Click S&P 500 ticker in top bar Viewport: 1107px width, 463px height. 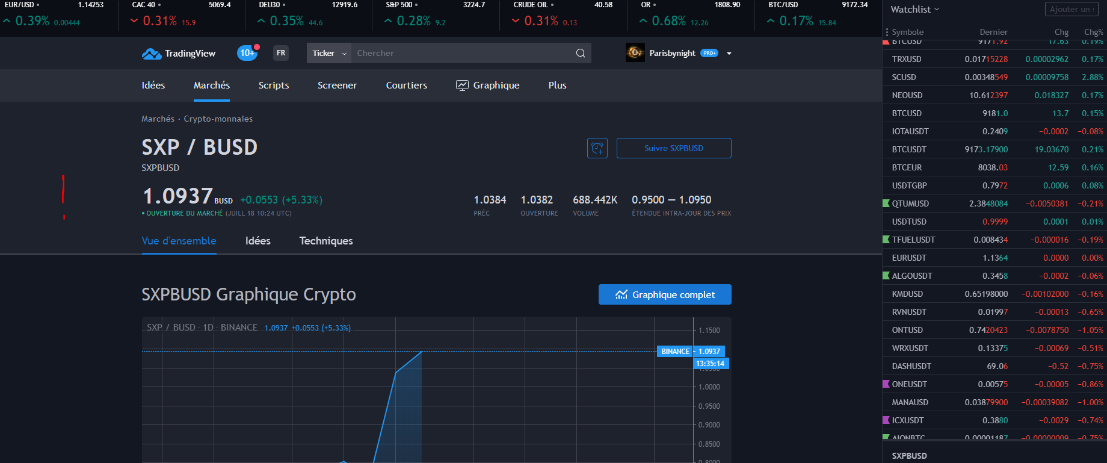[x=436, y=14]
